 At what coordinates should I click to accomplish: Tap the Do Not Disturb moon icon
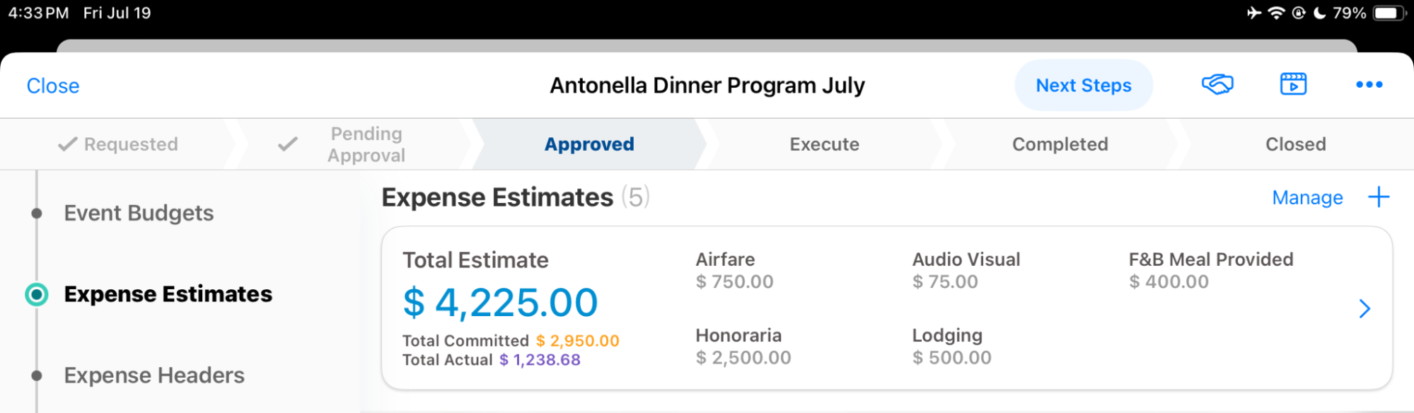[x=1319, y=13]
